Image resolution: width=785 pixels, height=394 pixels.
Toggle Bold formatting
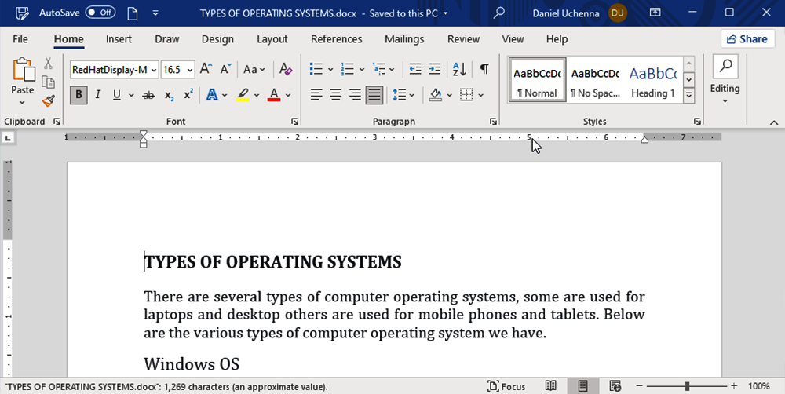click(78, 95)
